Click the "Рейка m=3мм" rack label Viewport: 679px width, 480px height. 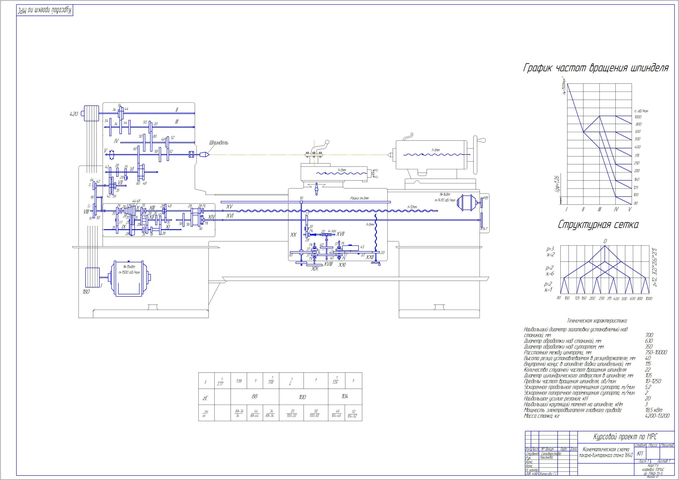(x=359, y=198)
